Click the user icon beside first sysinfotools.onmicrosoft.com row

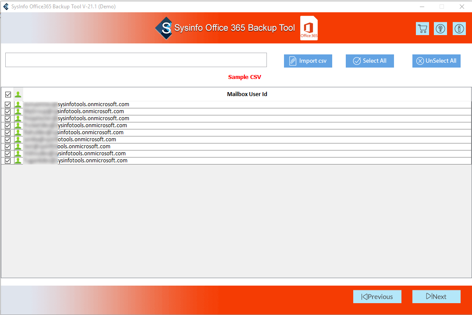click(18, 104)
